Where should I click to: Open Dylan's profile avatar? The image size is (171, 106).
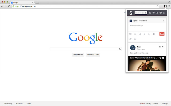(133, 48)
